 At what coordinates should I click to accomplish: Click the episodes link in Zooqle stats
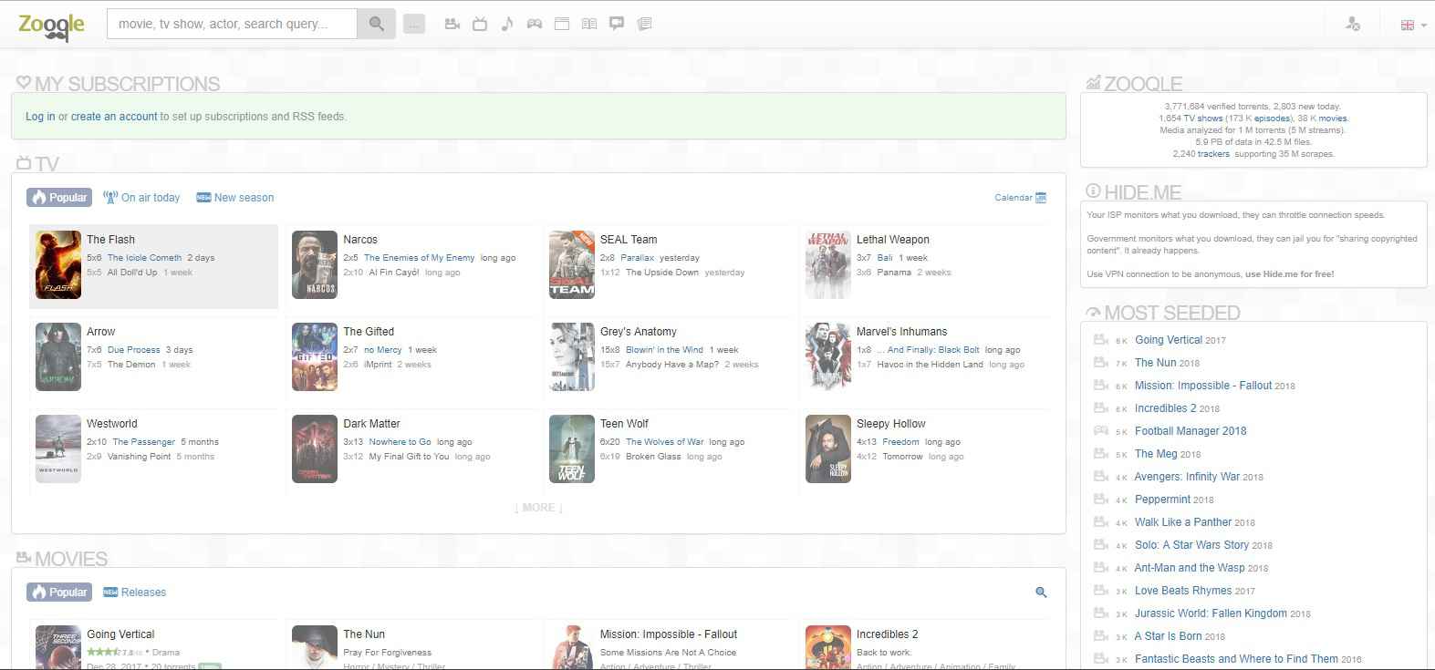tap(1272, 119)
